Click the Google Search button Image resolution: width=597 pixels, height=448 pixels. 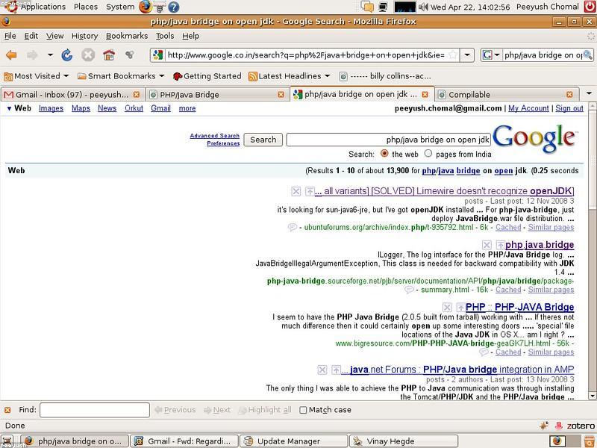tap(263, 140)
